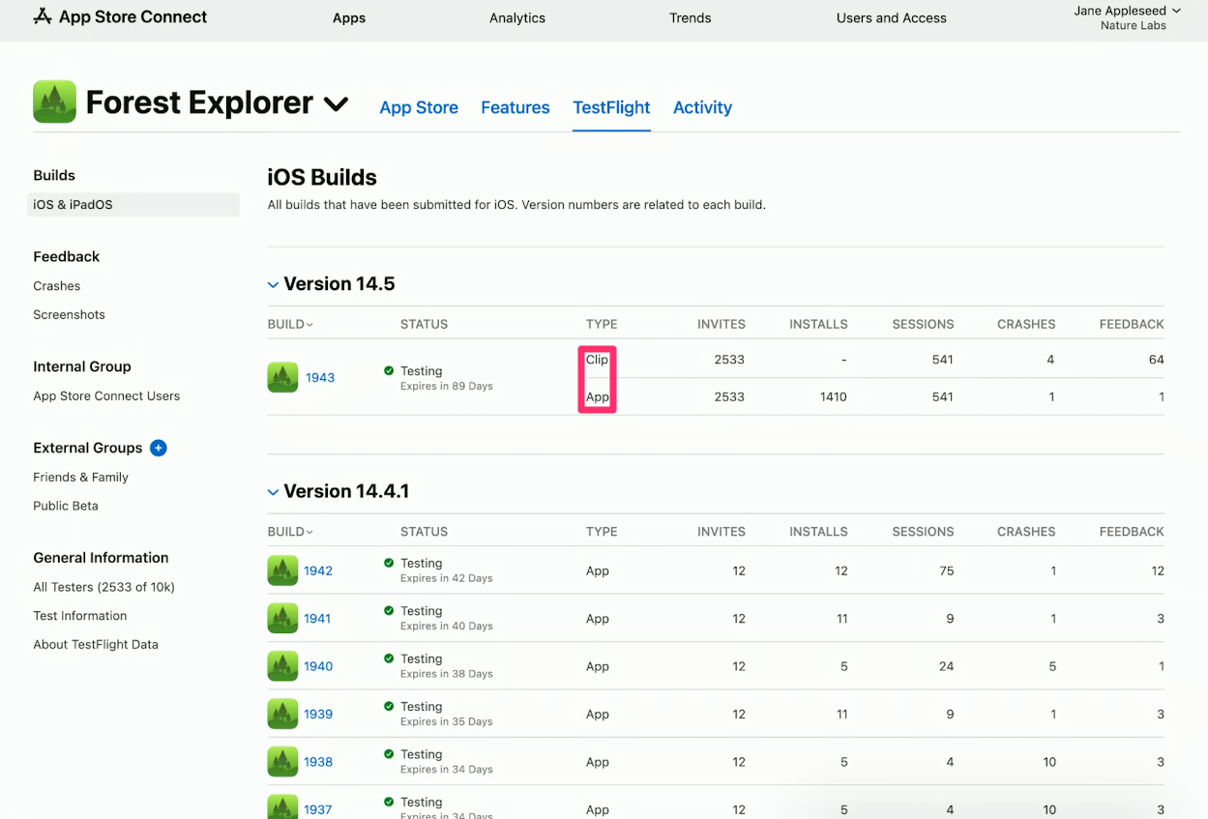1208x819 pixels.
Task: Open build 1938 link
Action: pyautogui.click(x=318, y=762)
